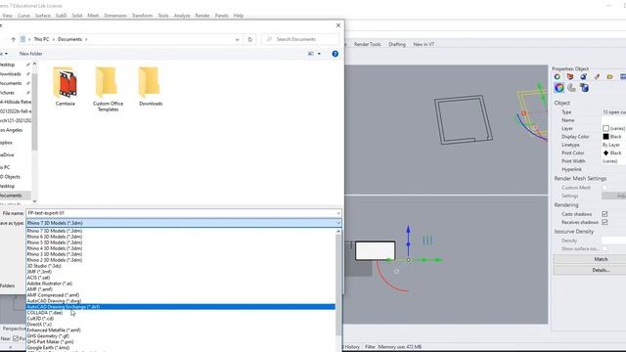The height and width of the screenshot is (352, 626).
Task: Open the paintbrush tab icon in Properties
Action: click(597, 76)
